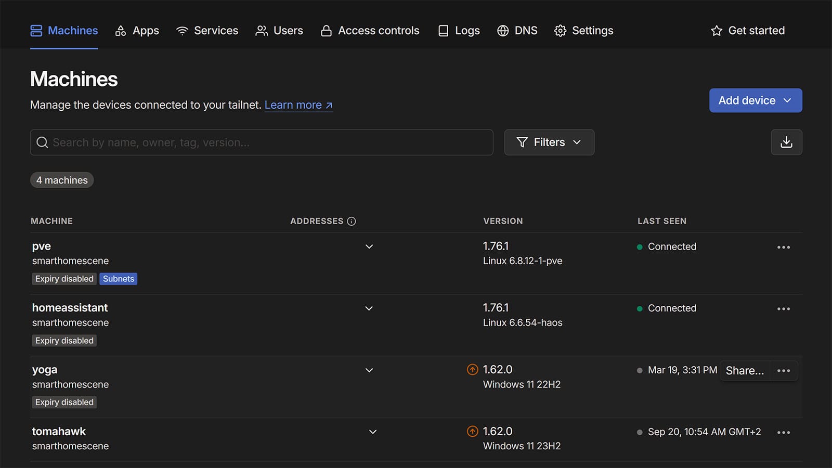Open the three-dot menu for tomahawk
832x468 pixels.
pos(783,432)
